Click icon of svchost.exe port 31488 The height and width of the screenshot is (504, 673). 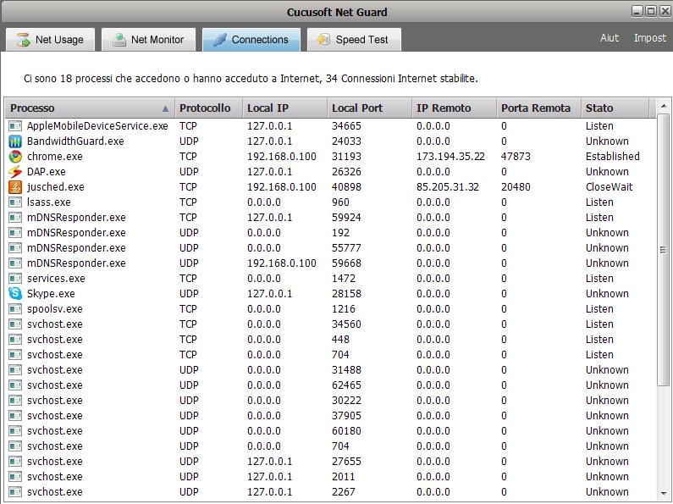(x=15, y=369)
